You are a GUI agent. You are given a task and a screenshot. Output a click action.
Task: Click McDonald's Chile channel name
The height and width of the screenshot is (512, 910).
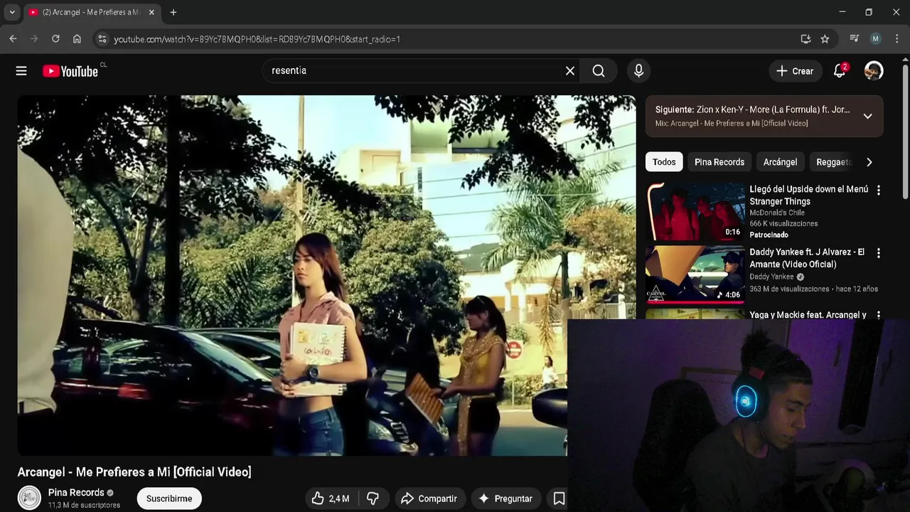pos(777,213)
